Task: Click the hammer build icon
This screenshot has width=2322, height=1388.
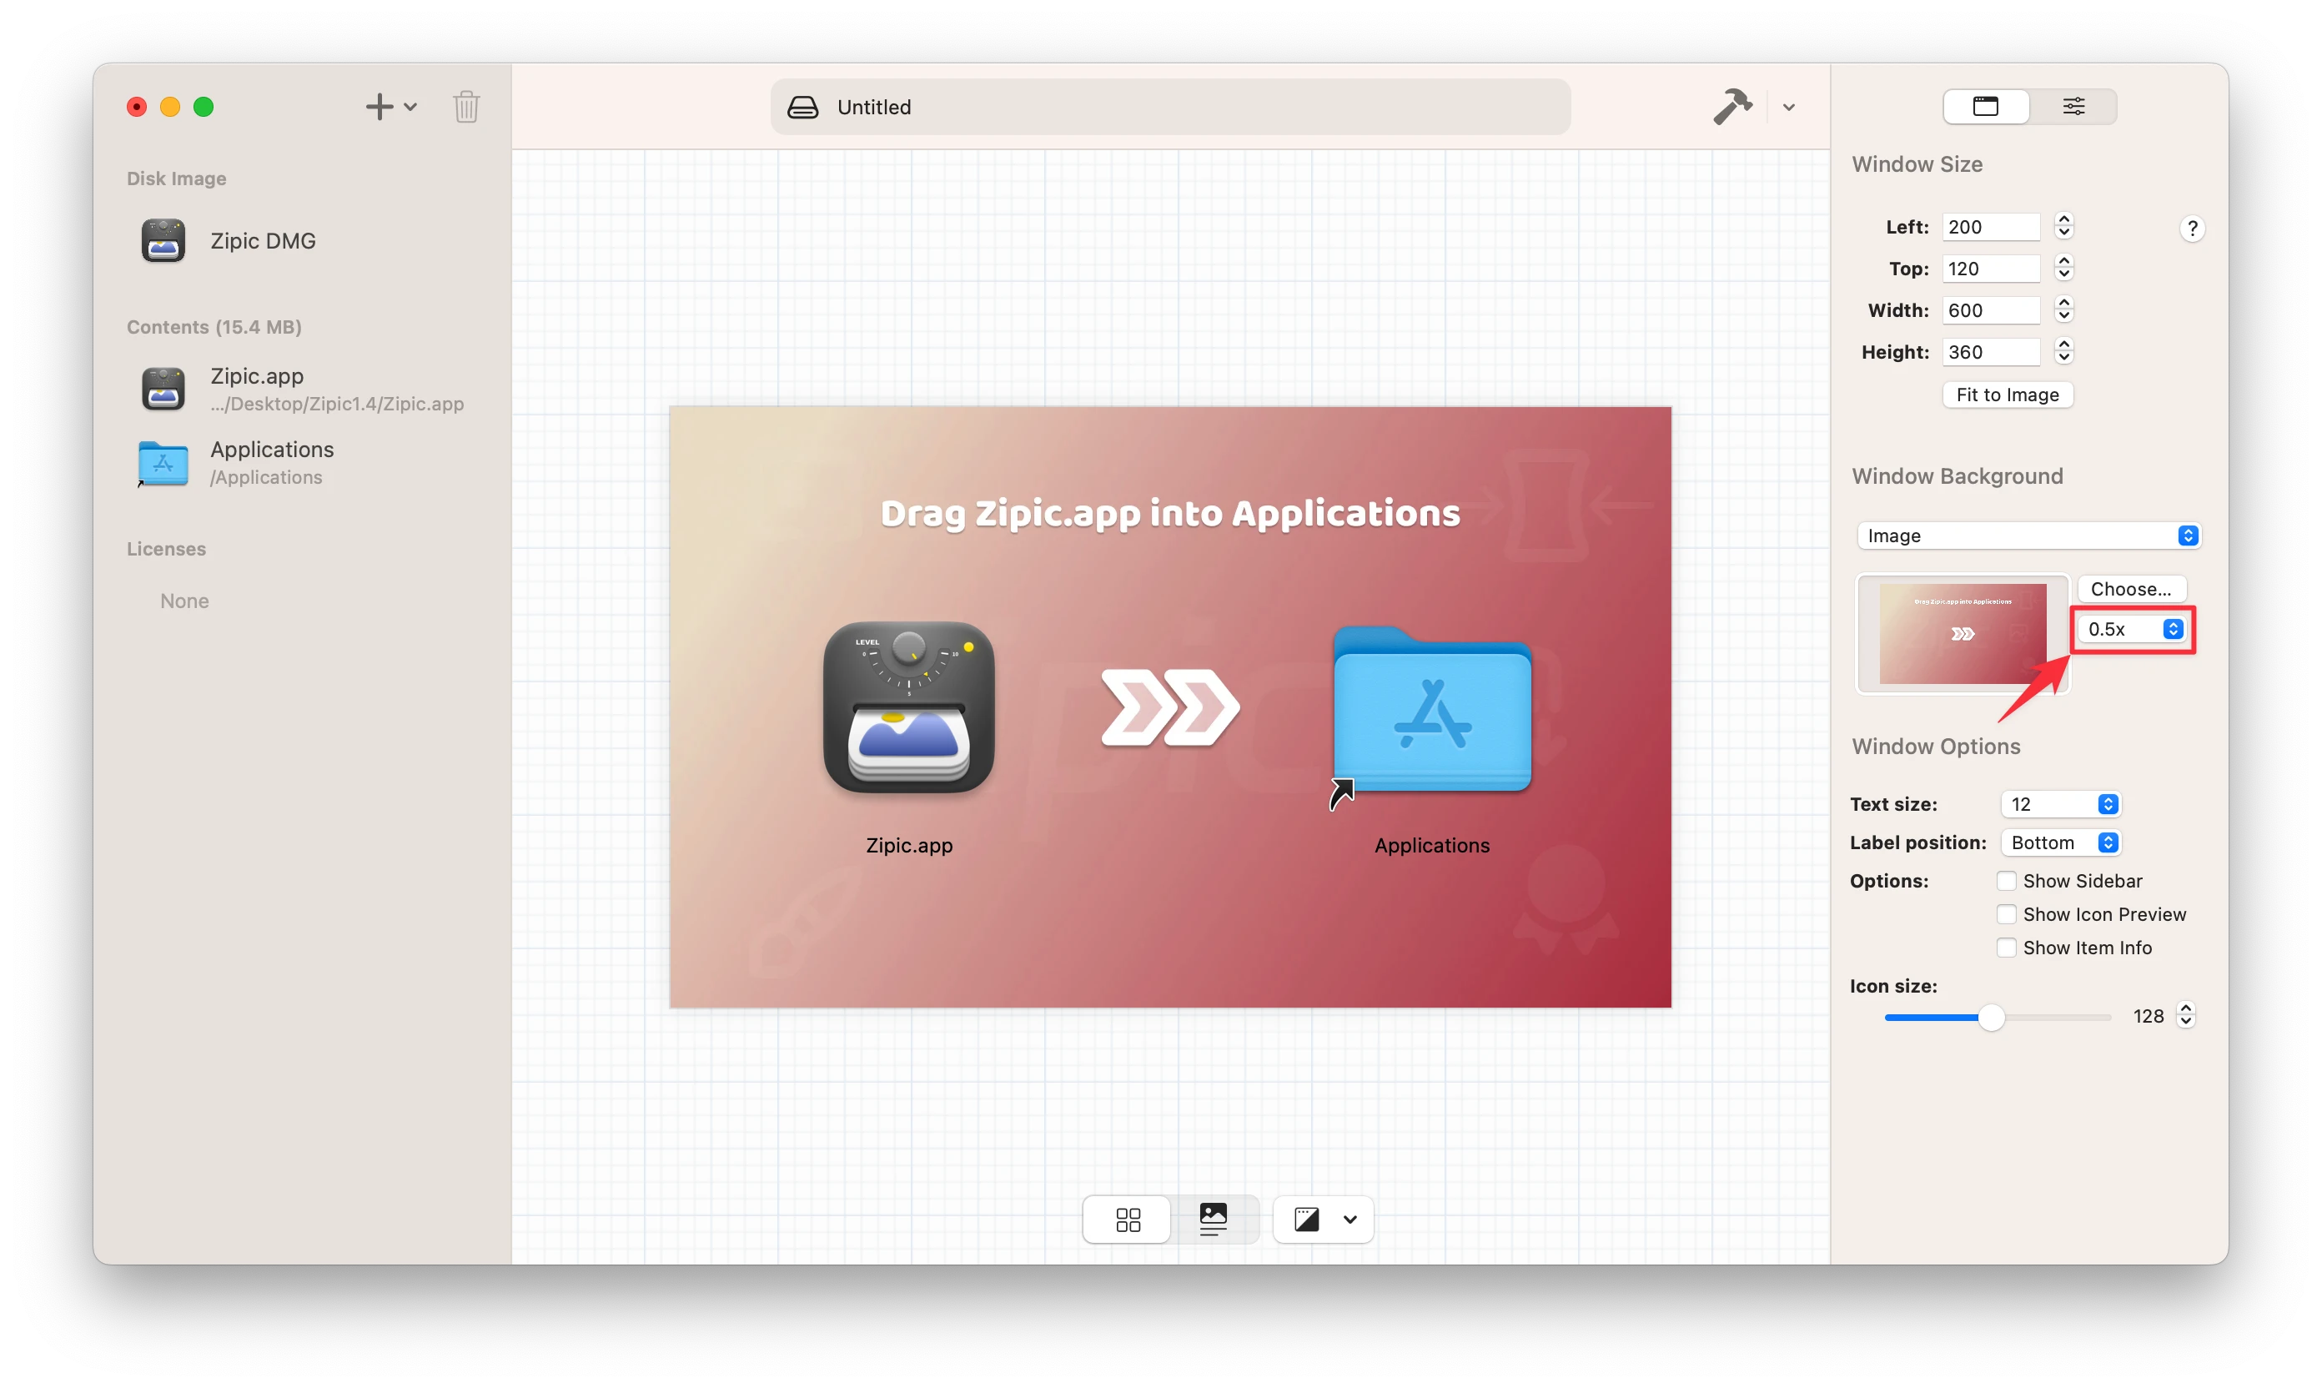Action: 1732,107
